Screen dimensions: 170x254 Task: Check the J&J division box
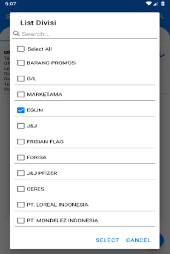point(21,126)
